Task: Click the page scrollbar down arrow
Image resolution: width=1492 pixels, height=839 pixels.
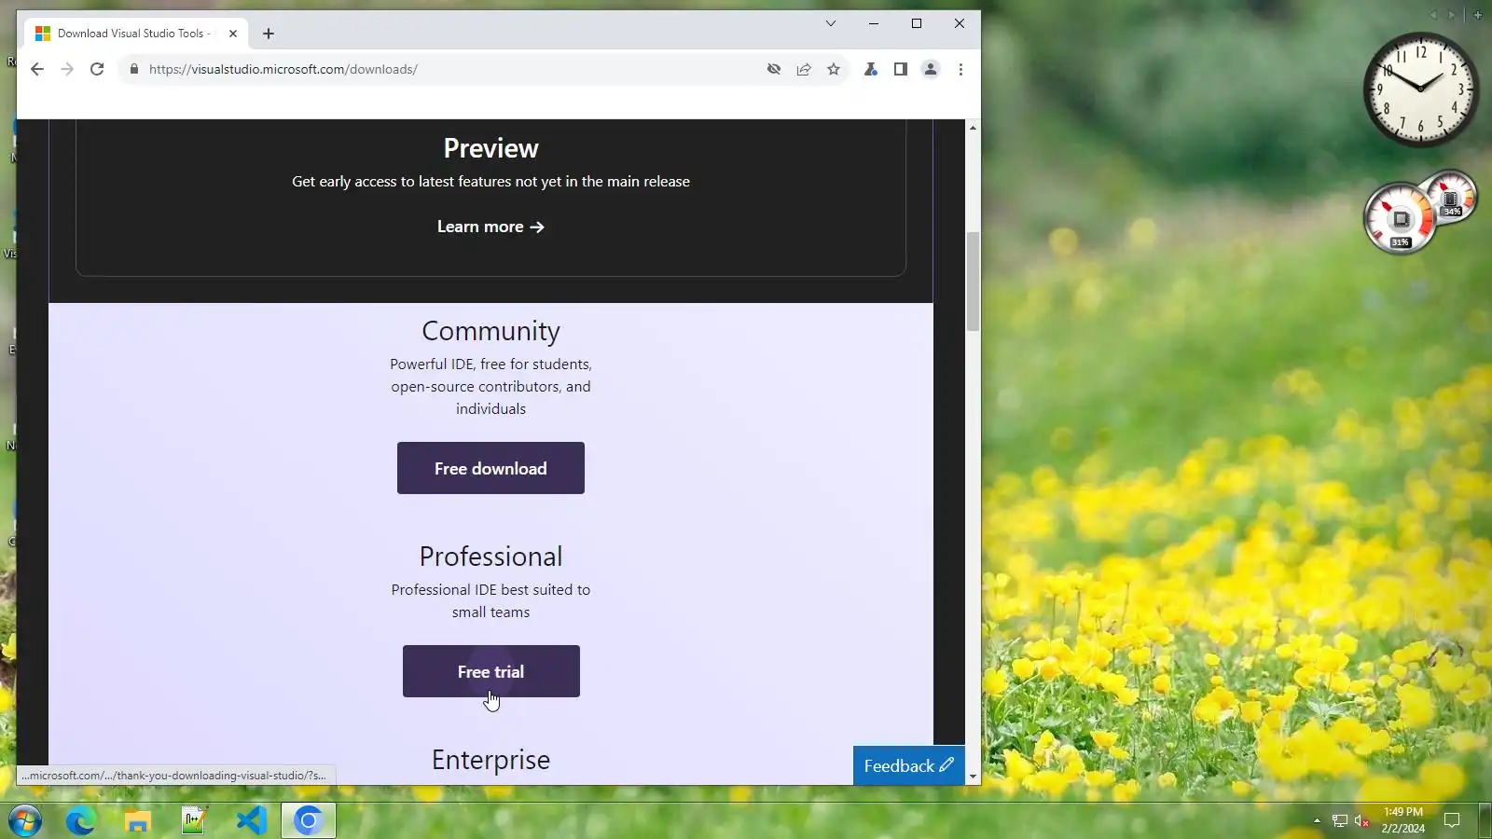Action: tap(973, 777)
